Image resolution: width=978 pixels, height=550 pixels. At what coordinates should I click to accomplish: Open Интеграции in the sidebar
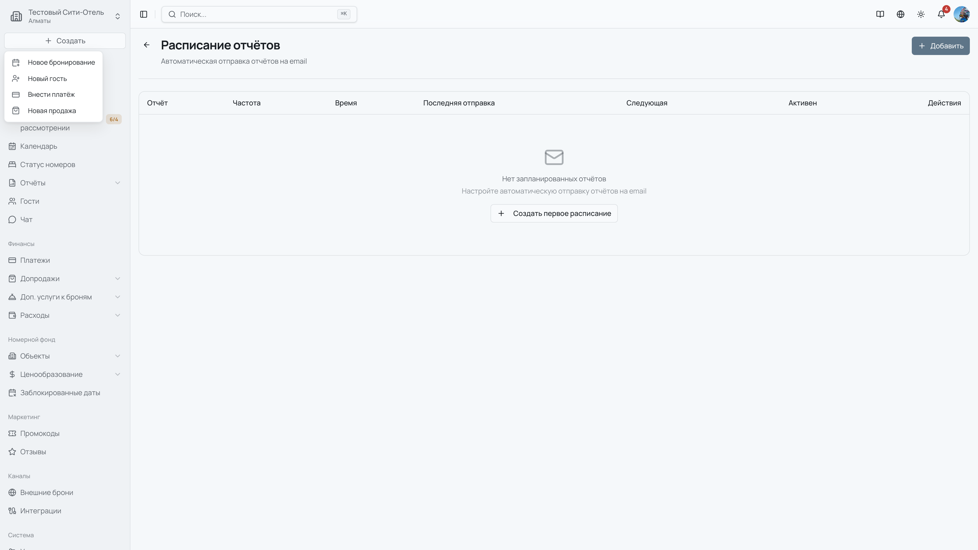(x=65, y=511)
